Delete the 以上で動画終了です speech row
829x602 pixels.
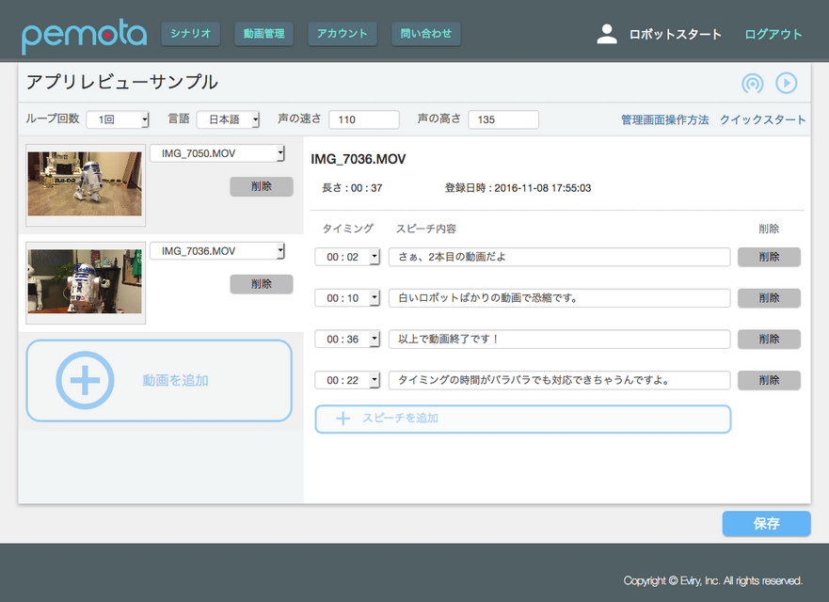pos(769,339)
